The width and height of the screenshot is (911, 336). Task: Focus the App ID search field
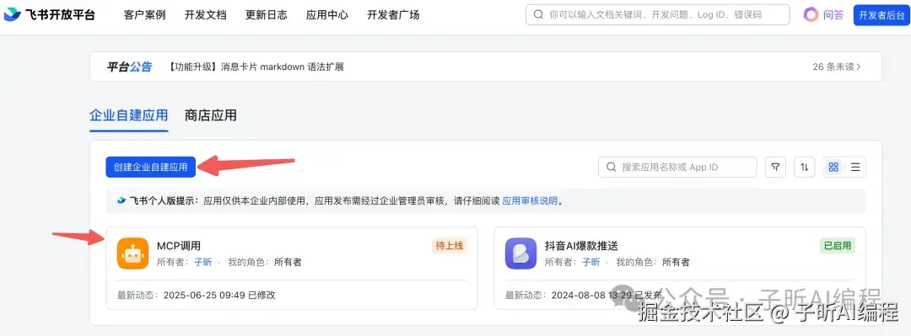[677, 167]
